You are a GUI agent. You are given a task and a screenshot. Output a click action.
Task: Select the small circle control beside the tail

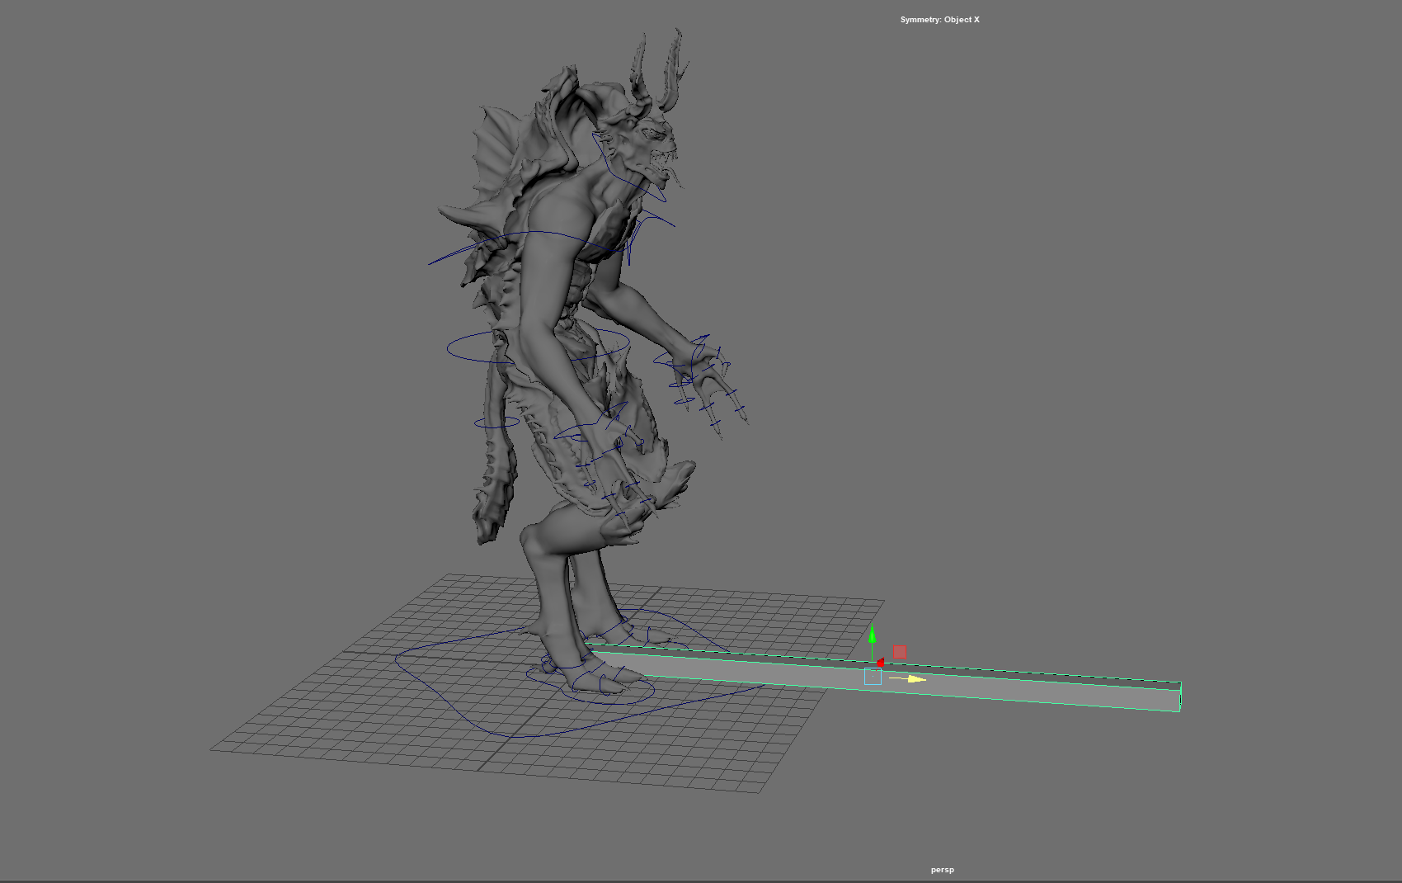[x=496, y=423]
